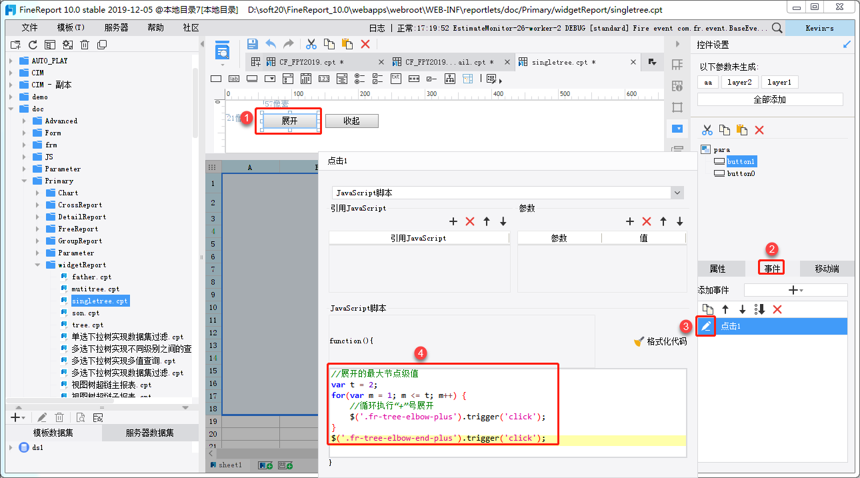The height and width of the screenshot is (478, 860).
Task: Insert a password '***' widget from the widget bar
Action: 414,78
